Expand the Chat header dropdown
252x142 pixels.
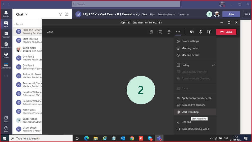pos(26,14)
